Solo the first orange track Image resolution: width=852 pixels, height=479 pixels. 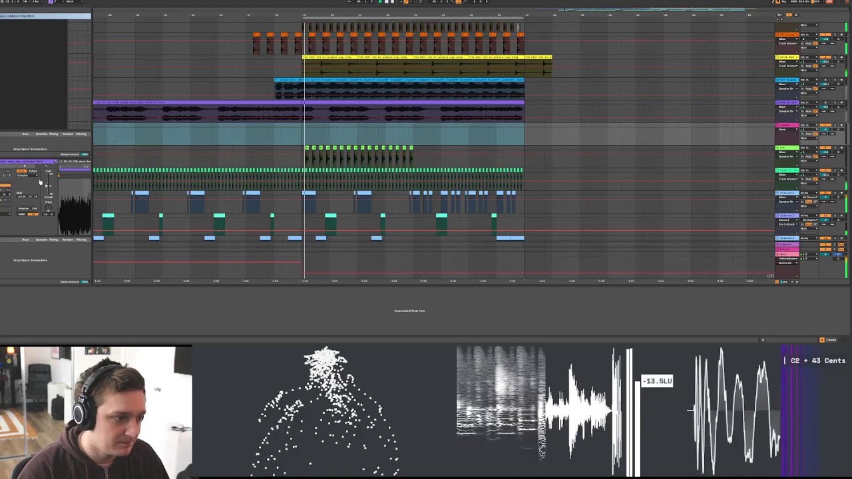(x=835, y=35)
